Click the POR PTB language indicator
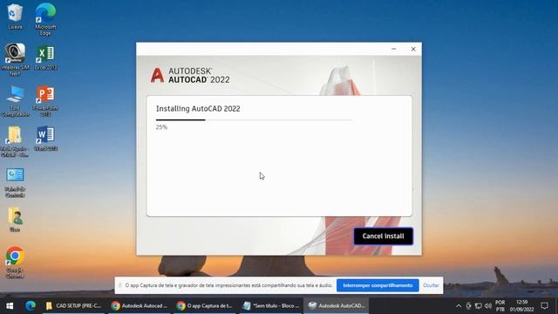558x314 pixels. pyautogui.click(x=500, y=306)
